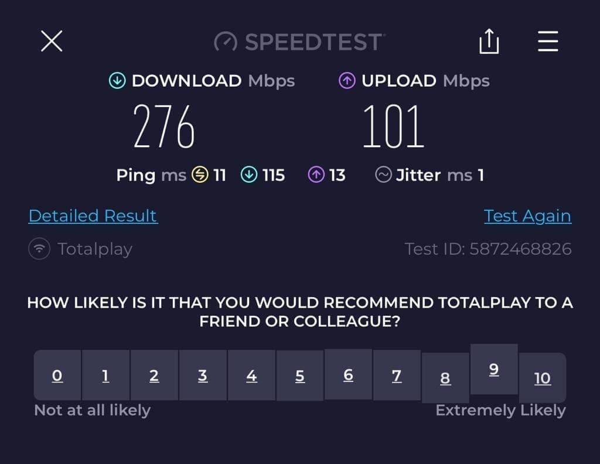Select rating 5 on recommendation scale
The width and height of the screenshot is (600, 464).
click(300, 376)
